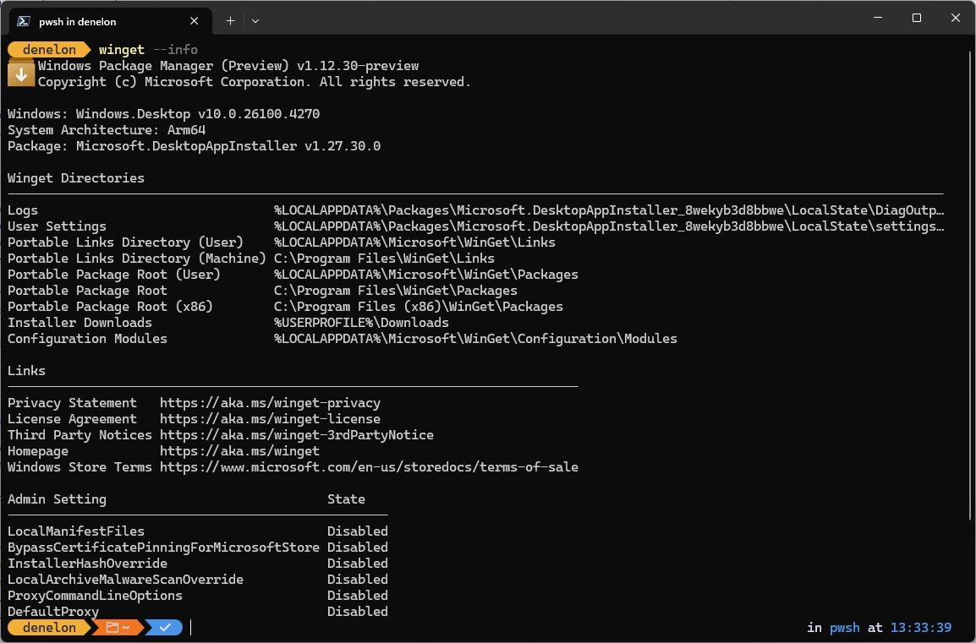Click the folder icon in the prompt segment
Screen dimensions: 976x643
pos(112,628)
